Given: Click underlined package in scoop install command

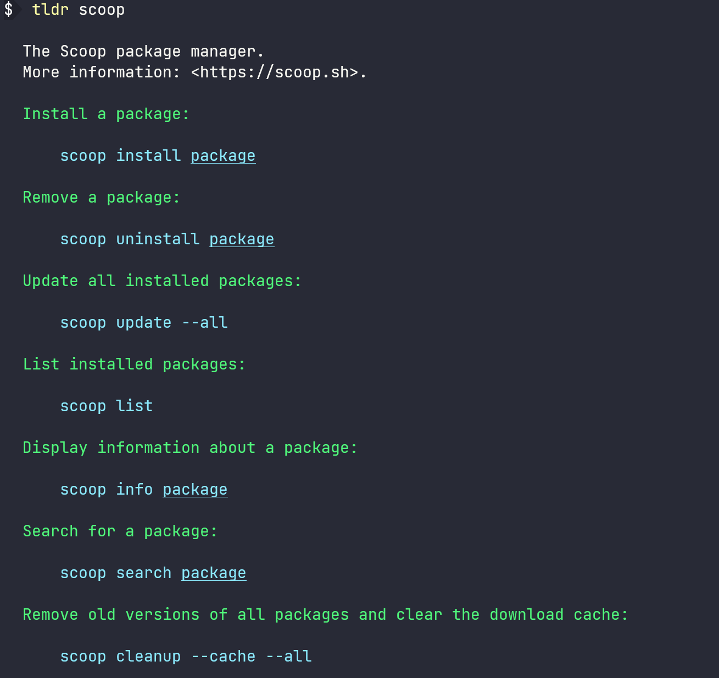Looking at the screenshot, I should coord(223,155).
